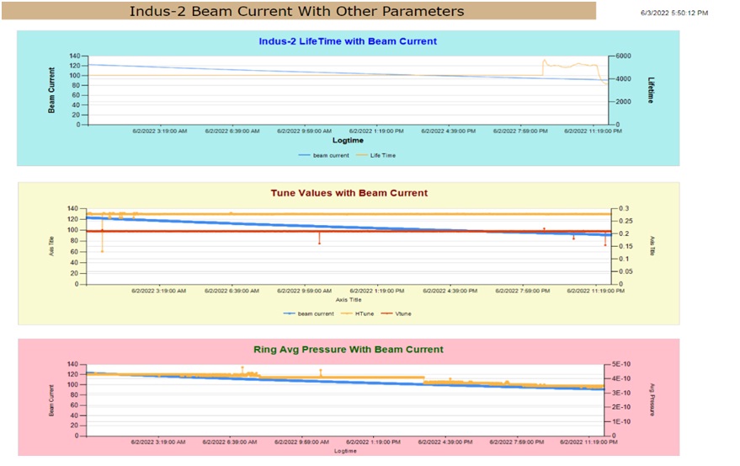Click '6/2/2022 3:19:00 AM' label in LifeTime chart

coord(159,131)
